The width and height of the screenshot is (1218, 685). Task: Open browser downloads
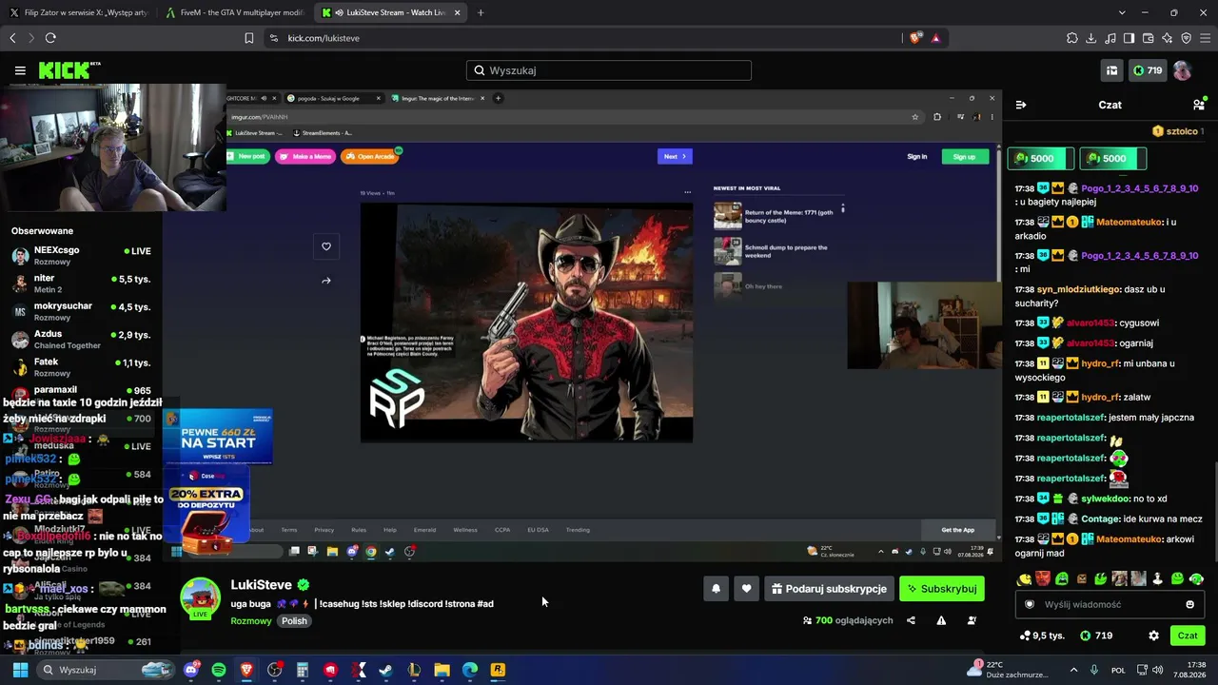[x=1091, y=38]
